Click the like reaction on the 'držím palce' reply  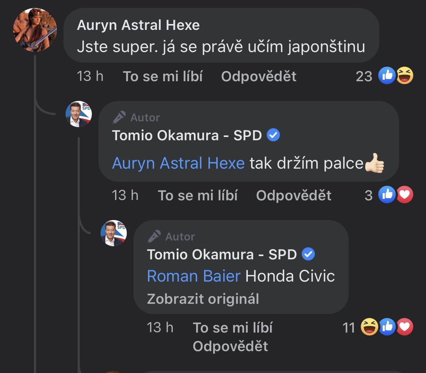[x=387, y=194]
